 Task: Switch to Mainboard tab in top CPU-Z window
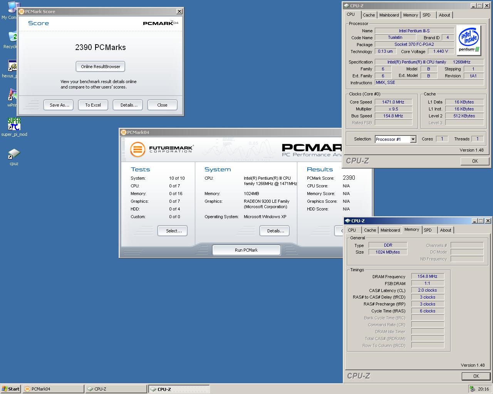pyautogui.click(x=389, y=15)
